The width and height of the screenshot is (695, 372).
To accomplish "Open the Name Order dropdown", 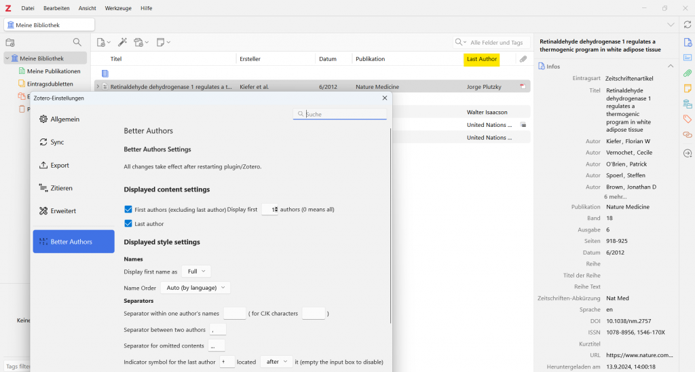I will [195, 288].
